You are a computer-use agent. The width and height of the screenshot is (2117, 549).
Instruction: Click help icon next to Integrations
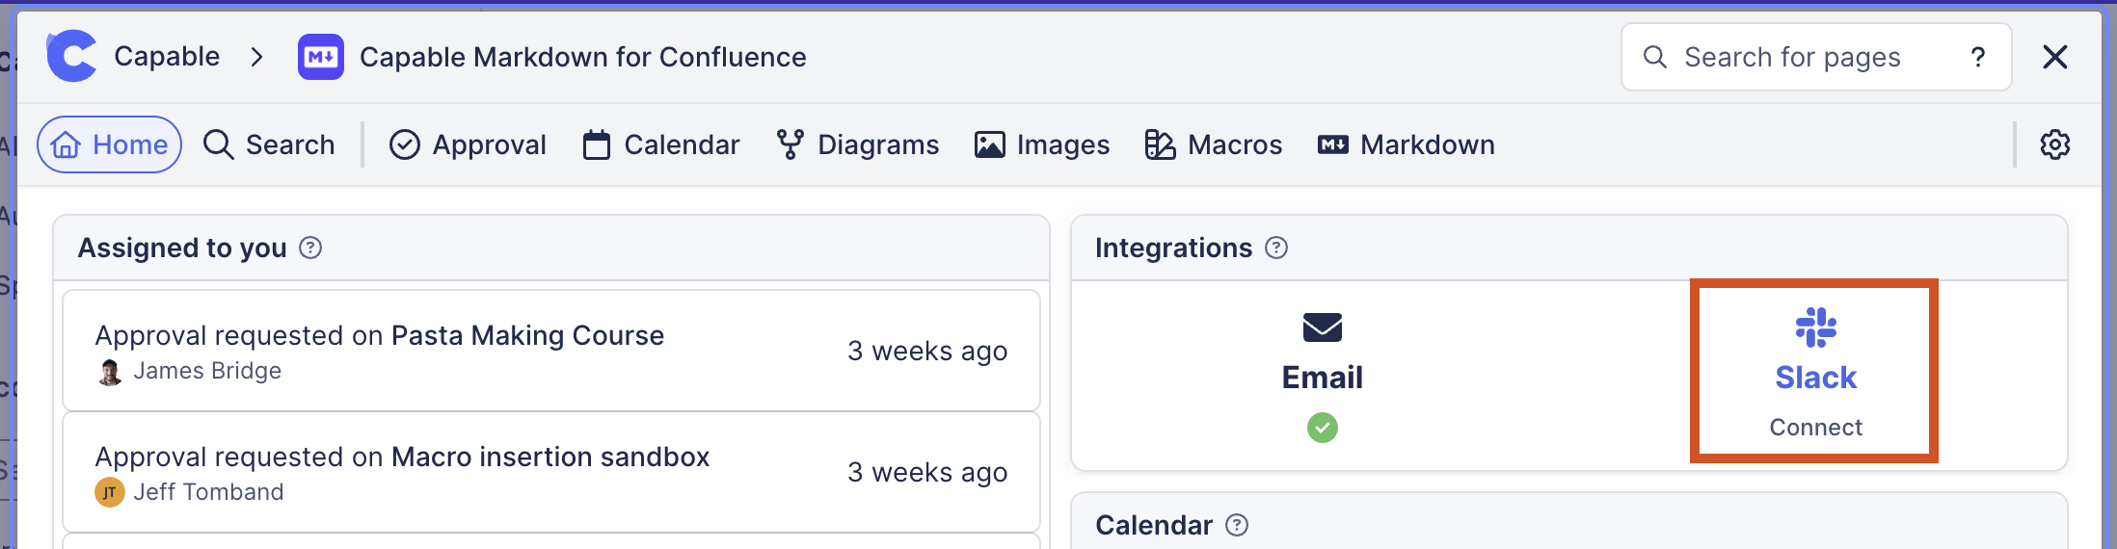tap(1276, 248)
